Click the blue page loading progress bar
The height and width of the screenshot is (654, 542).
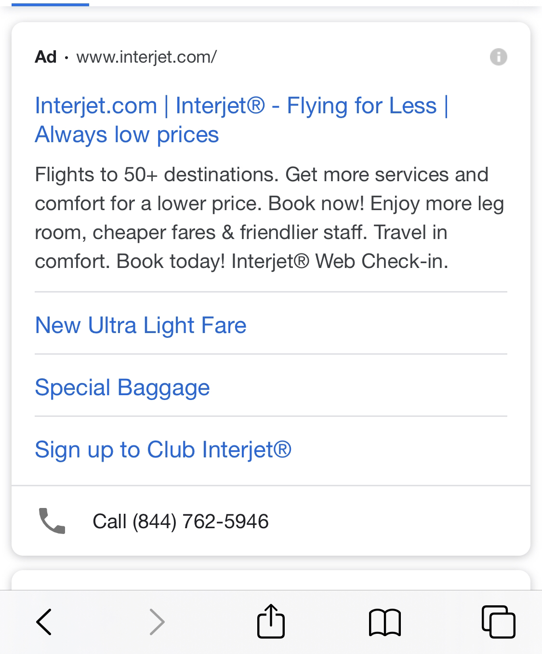coord(50,4)
